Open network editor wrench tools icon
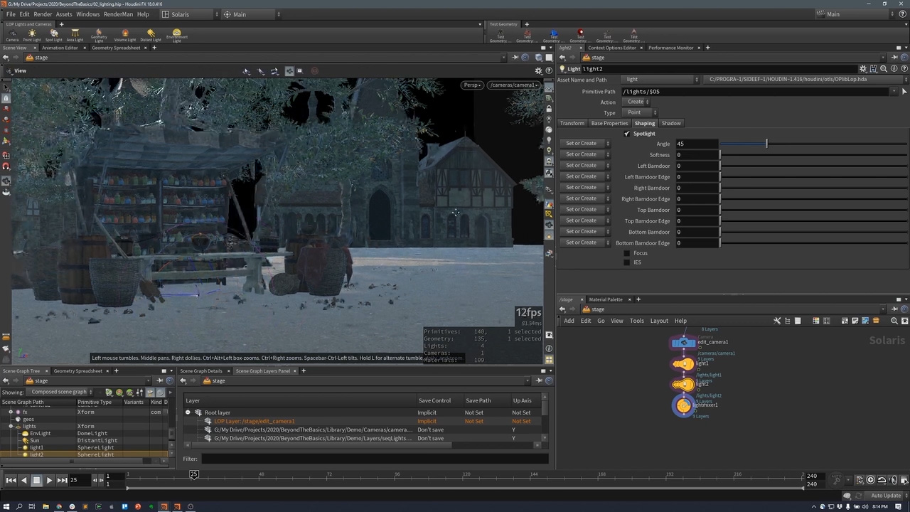The width and height of the screenshot is (910, 512). pyautogui.click(x=777, y=321)
